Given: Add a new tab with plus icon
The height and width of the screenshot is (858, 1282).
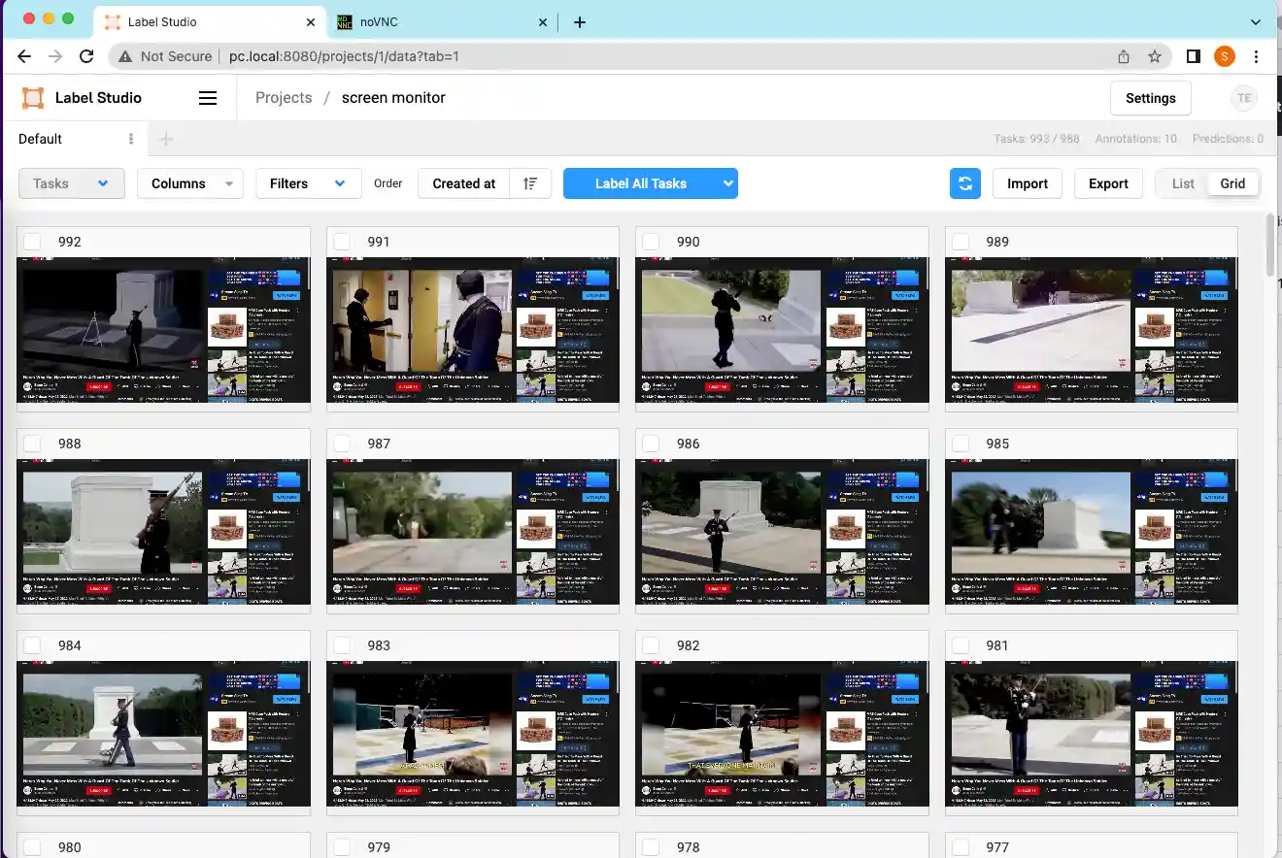Looking at the screenshot, I should pos(166,139).
